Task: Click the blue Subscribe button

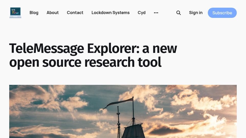Action: [x=222, y=13]
